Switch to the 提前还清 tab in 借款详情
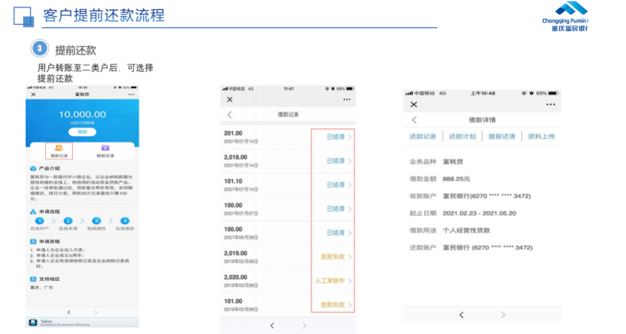The height and width of the screenshot is (334, 626). click(502, 137)
